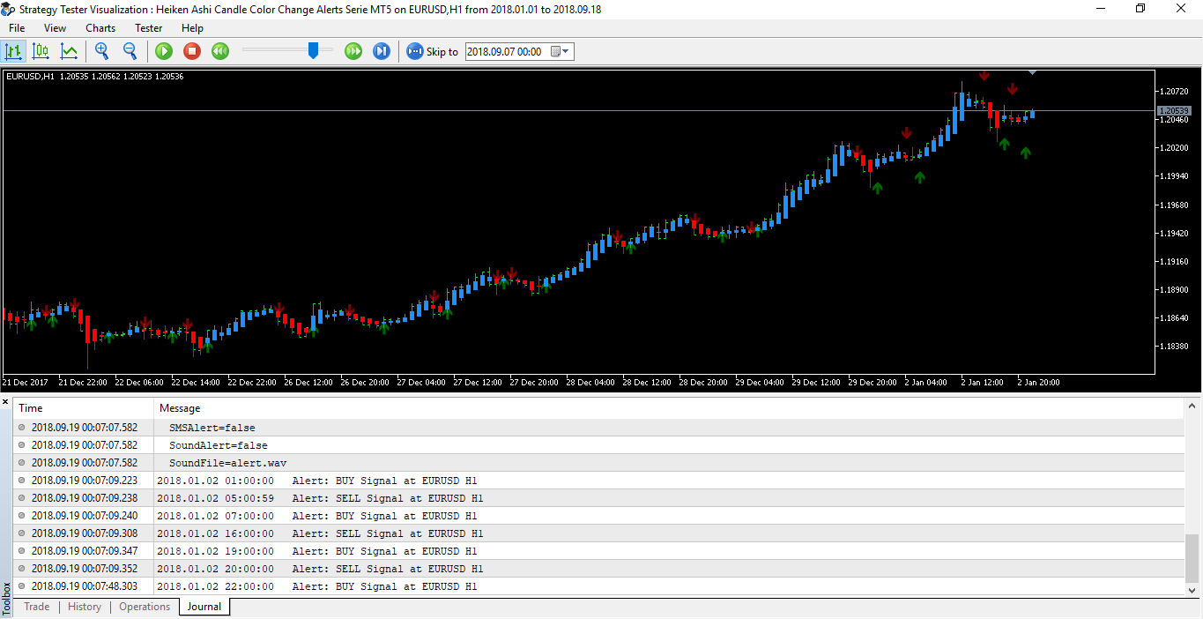Open the Tester menu

click(148, 28)
